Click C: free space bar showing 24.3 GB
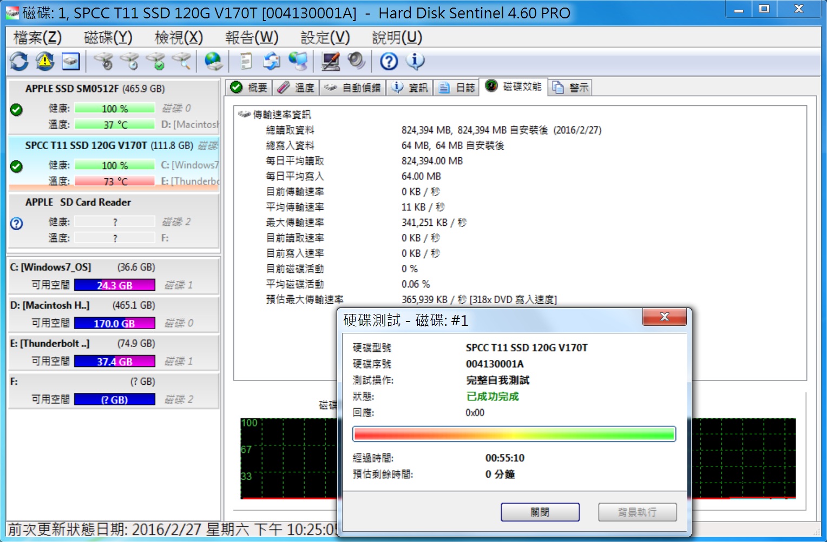 pos(115,285)
